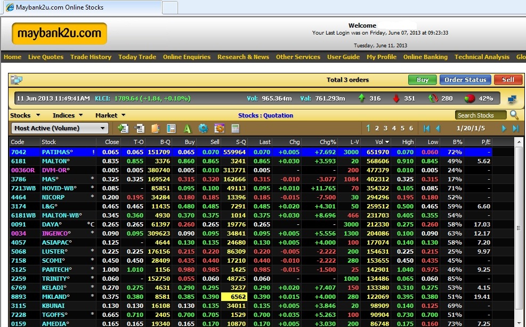Screen dimensions: 526x327
Task: Go to page 2 of results
Action: coord(377,128)
